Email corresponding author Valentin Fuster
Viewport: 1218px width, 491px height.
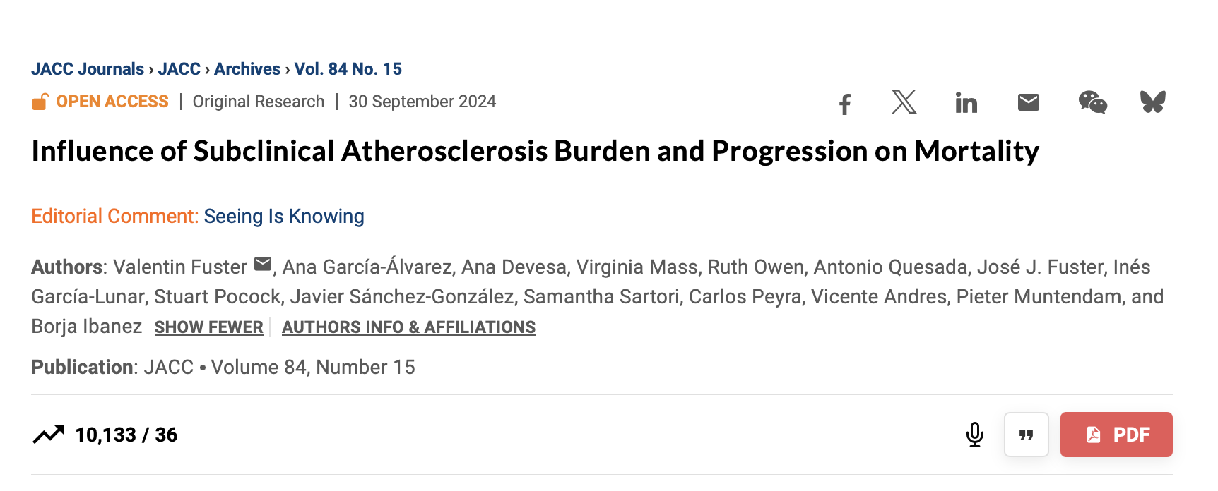click(x=263, y=265)
